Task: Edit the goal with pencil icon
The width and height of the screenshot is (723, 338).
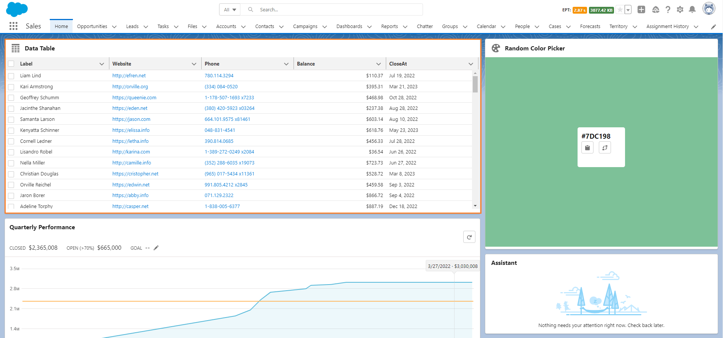Action: pyautogui.click(x=156, y=248)
